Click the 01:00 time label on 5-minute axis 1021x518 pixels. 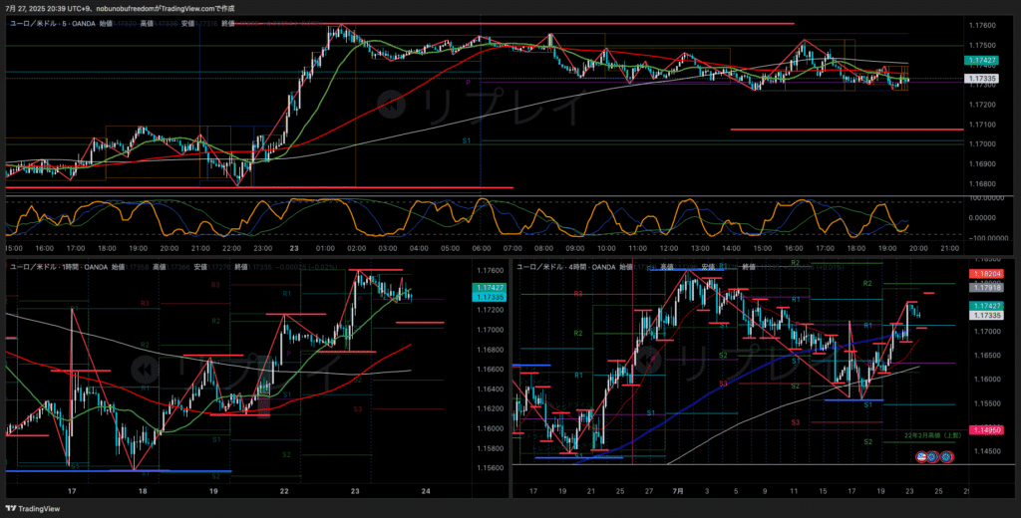point(325,249)
